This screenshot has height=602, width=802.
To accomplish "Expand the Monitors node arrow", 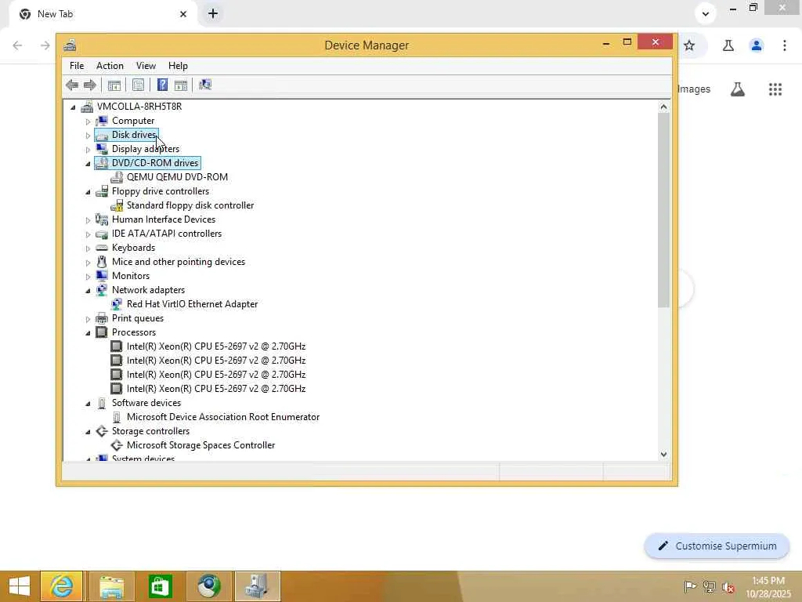I will 88,277.
